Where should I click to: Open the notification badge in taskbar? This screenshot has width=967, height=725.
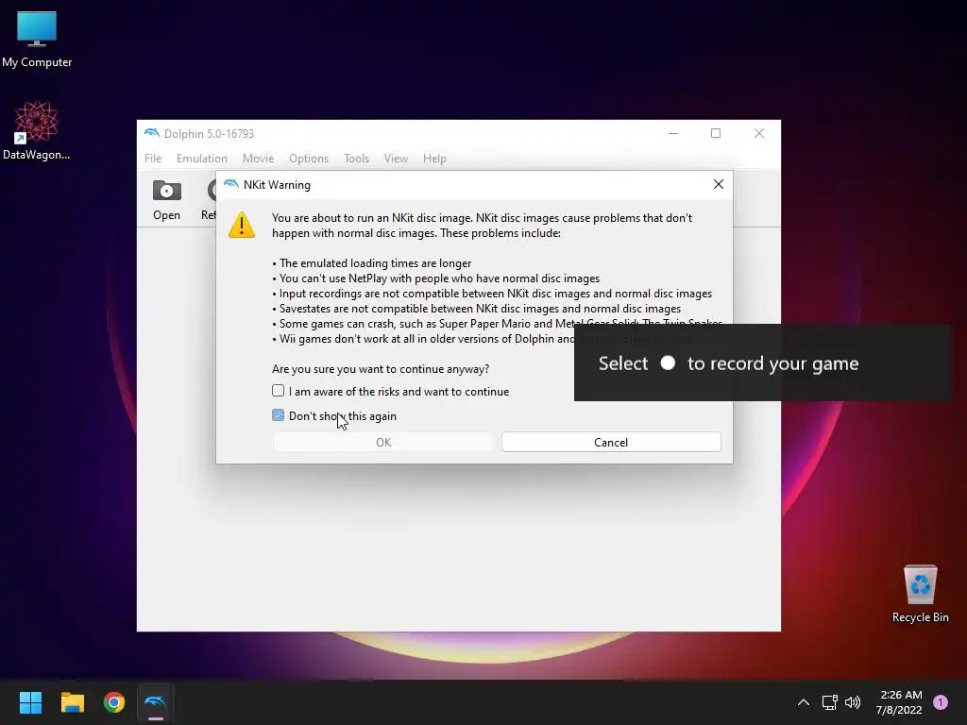tap(941, 702)
